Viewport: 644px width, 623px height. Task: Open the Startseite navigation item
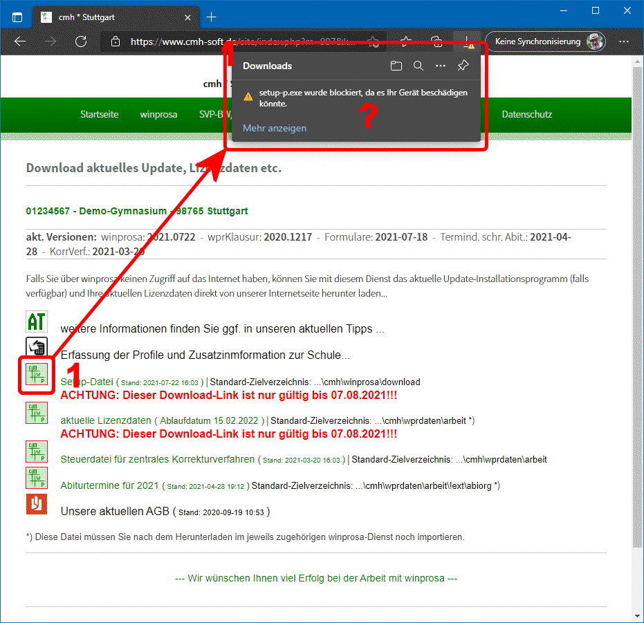(x=100, y=115)
